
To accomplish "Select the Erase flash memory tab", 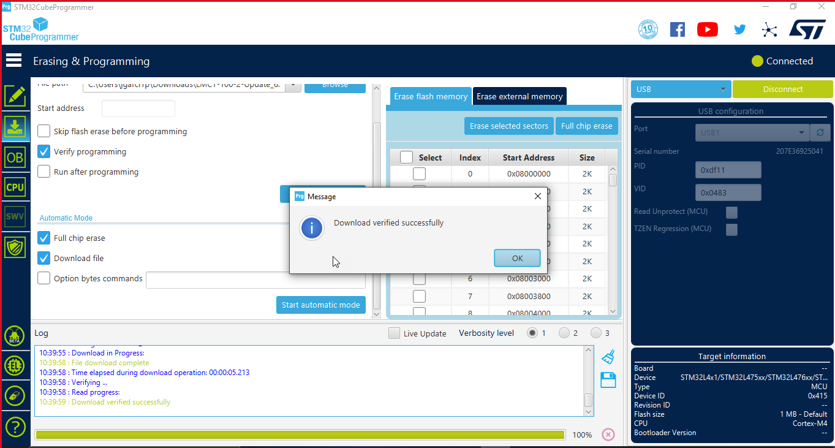I will (431, 96).
